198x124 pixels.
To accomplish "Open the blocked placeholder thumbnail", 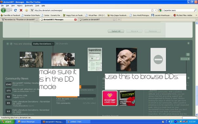I will pos(158,59).
